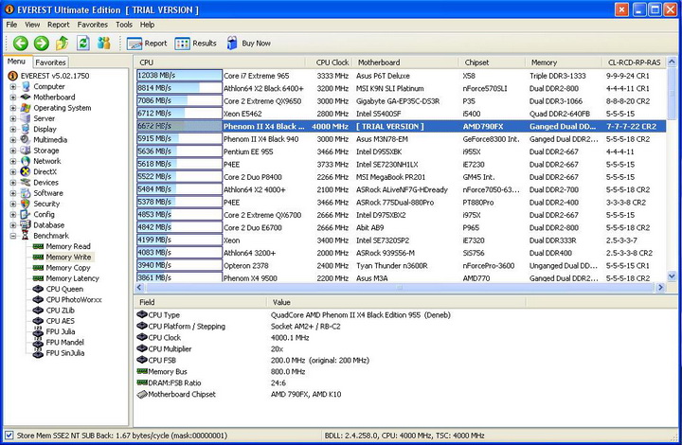Click the Up level arrow toolbar icon
The width and height of the screenshot is (682, 445).
63,43
